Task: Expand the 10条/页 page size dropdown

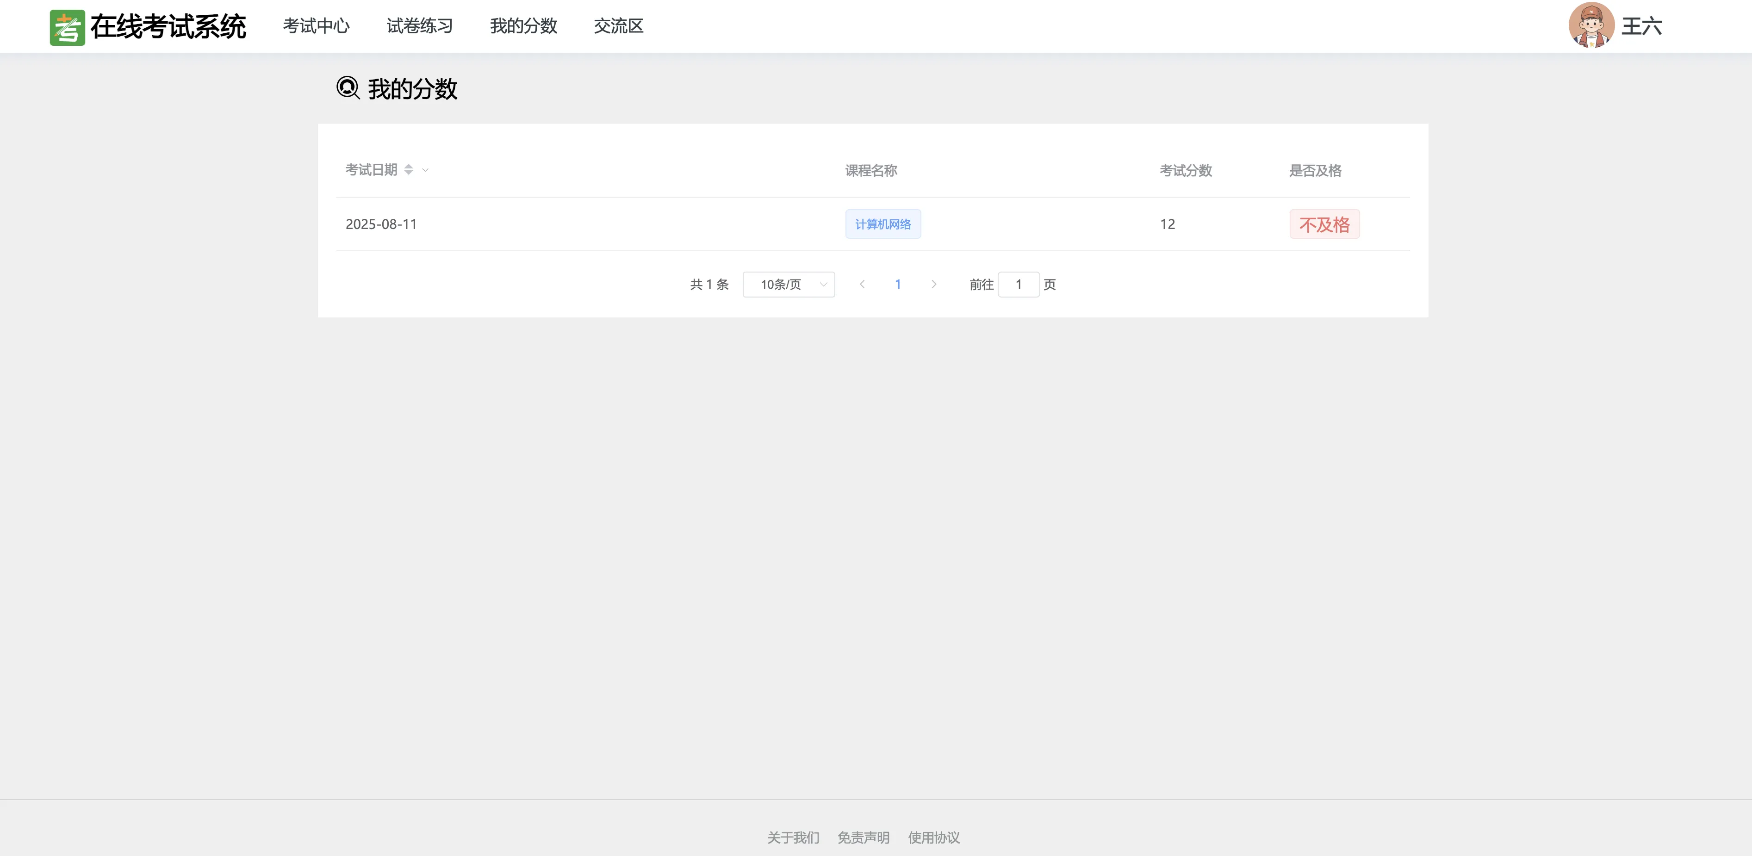Action: click(x=788, y=284)
